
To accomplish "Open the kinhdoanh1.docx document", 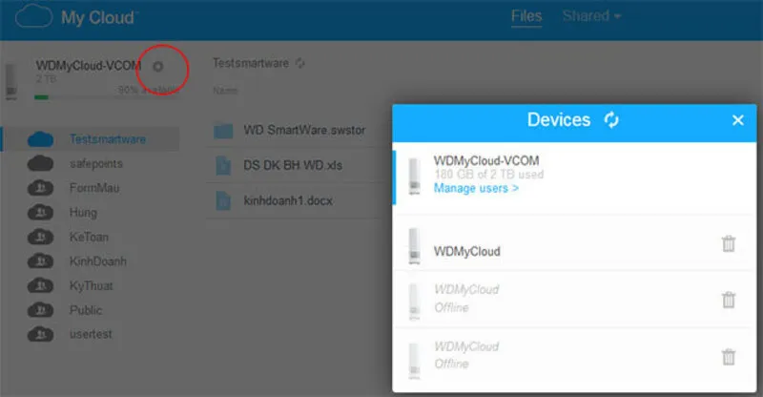I will (287, 200).
